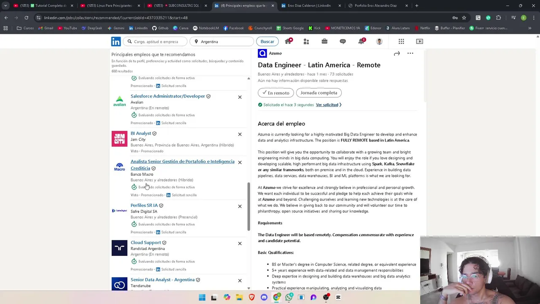This screenshot has width=540, height=304.
Task: Reload the current page
Action: pos(26,18)
